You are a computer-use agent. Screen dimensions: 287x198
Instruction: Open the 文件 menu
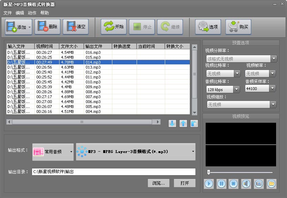tap(7, 13)
